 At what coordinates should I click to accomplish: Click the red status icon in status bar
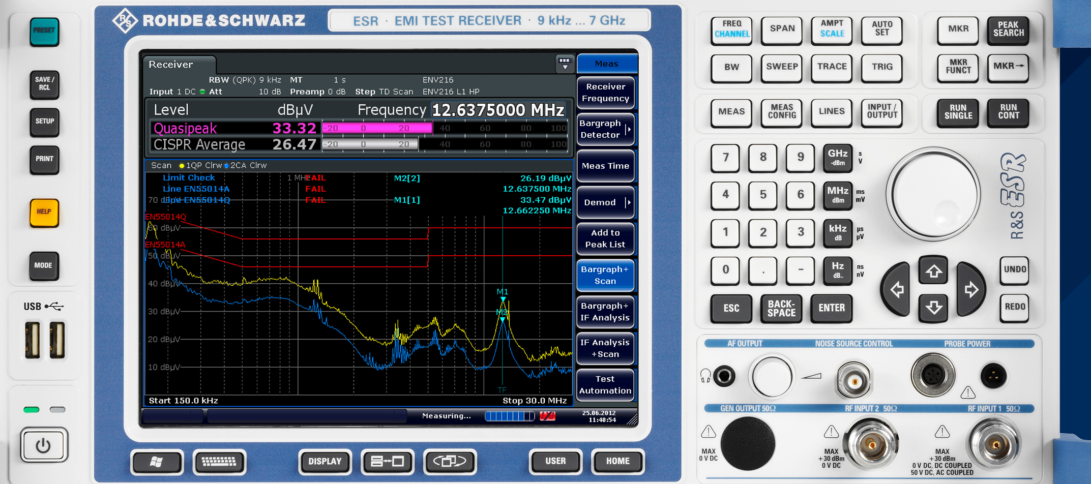547,416
